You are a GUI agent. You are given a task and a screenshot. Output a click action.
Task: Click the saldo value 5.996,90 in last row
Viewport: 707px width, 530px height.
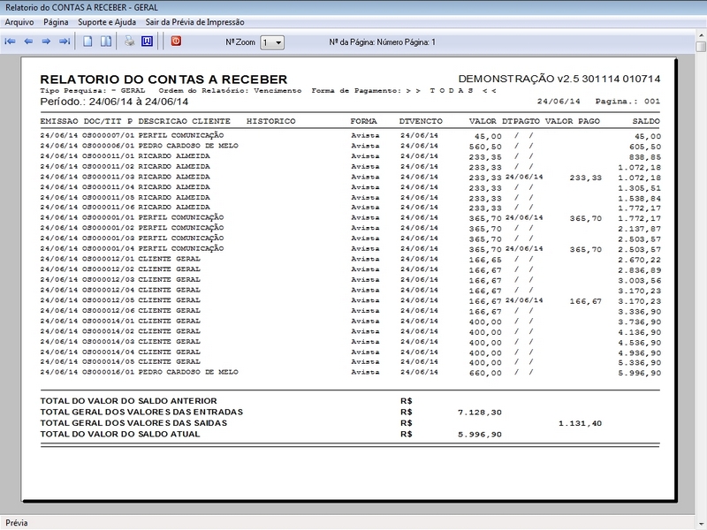[639, 373]
